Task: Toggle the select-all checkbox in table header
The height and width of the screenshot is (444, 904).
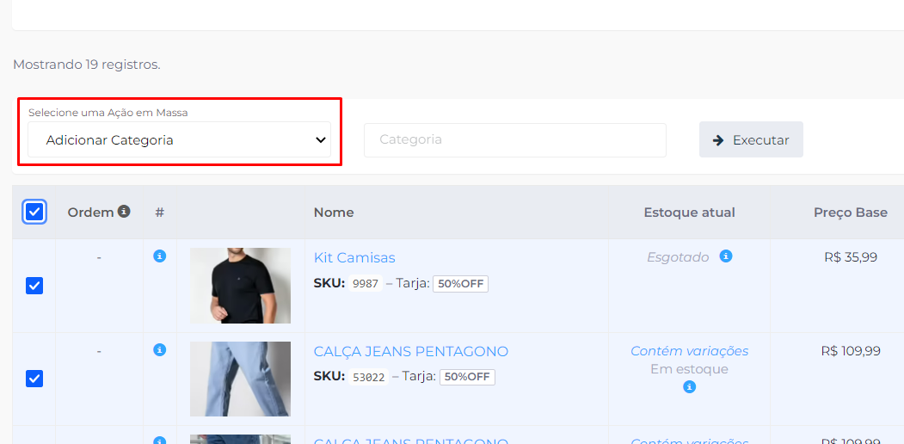Action: 34,213
